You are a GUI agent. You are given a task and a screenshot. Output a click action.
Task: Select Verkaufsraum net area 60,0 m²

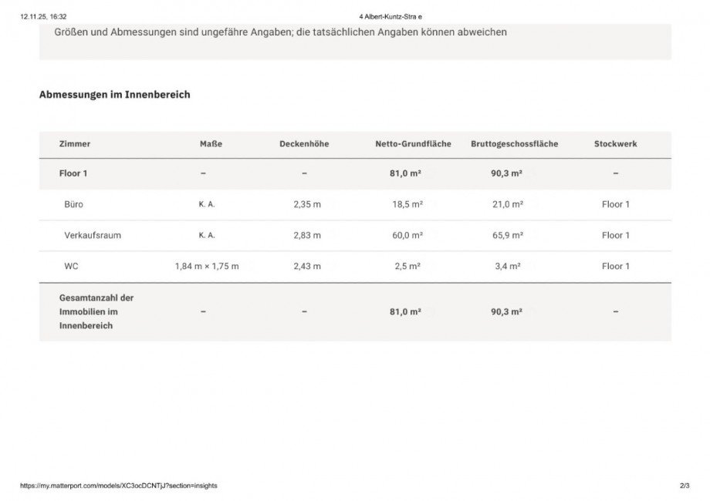[x=407, y=235]
